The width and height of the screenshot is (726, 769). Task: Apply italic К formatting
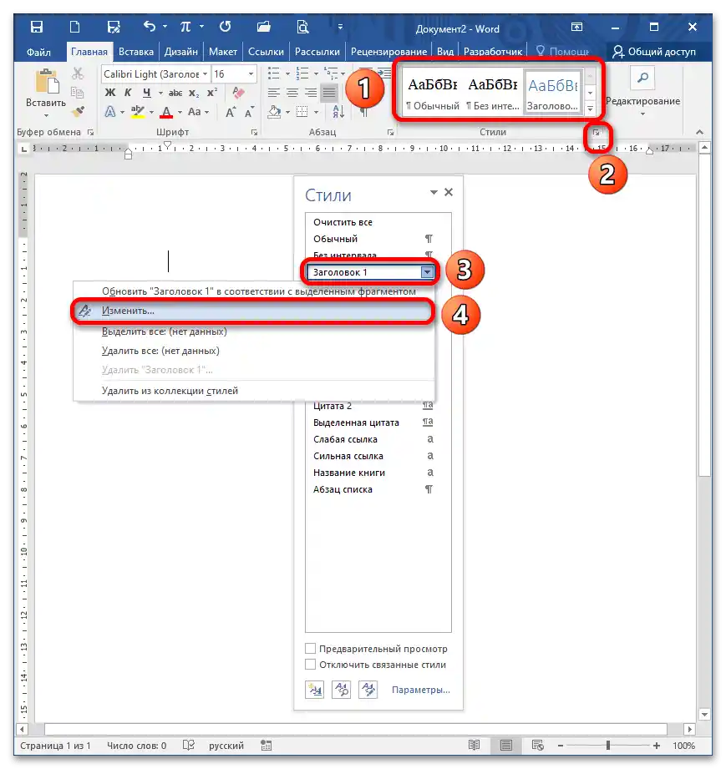click(128, 93)
